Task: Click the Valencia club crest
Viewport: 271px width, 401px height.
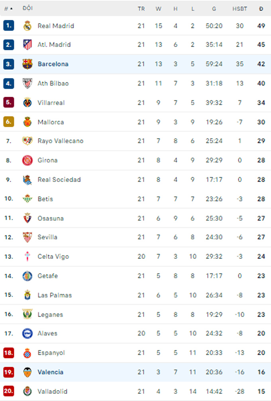Action: [x=27, y=372]
